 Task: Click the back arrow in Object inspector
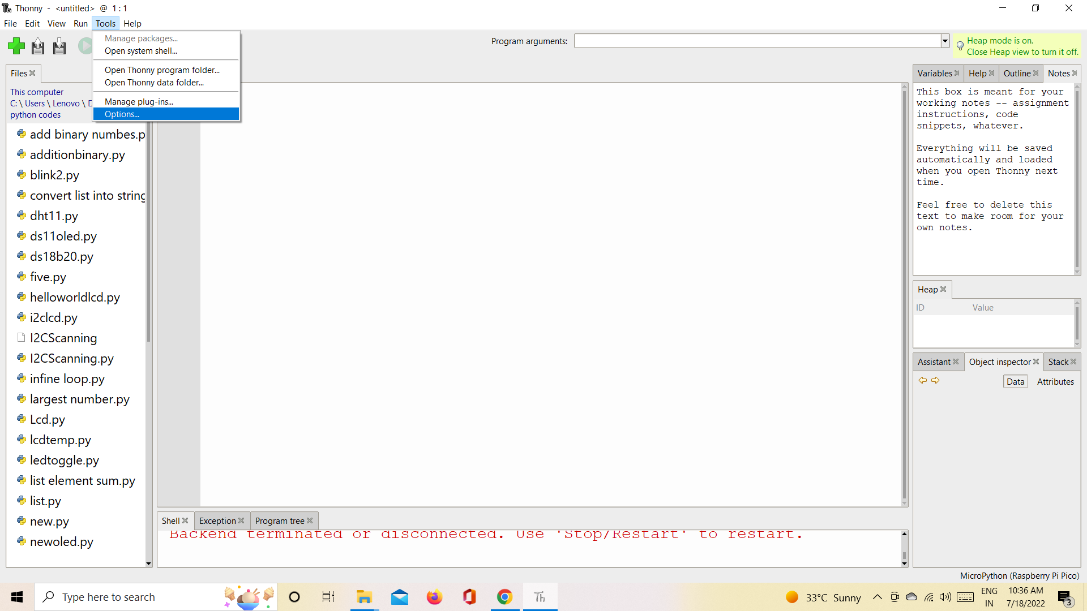(923, 381)
